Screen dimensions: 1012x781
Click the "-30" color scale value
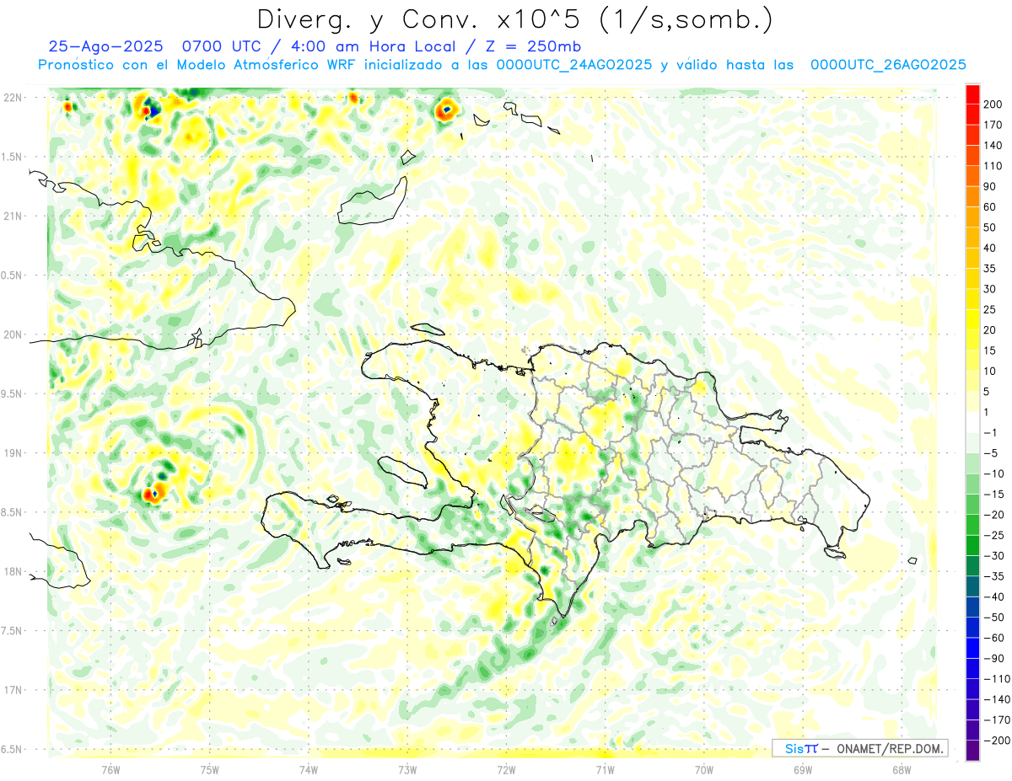pyautogui.click(x=995, y=556)
